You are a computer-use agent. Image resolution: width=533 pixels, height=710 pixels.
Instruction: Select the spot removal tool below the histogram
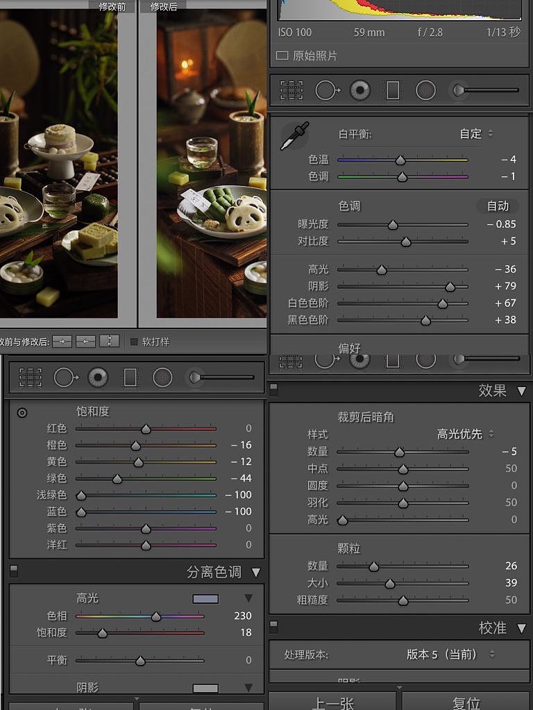pyautogui.click(x=328, y=90)
